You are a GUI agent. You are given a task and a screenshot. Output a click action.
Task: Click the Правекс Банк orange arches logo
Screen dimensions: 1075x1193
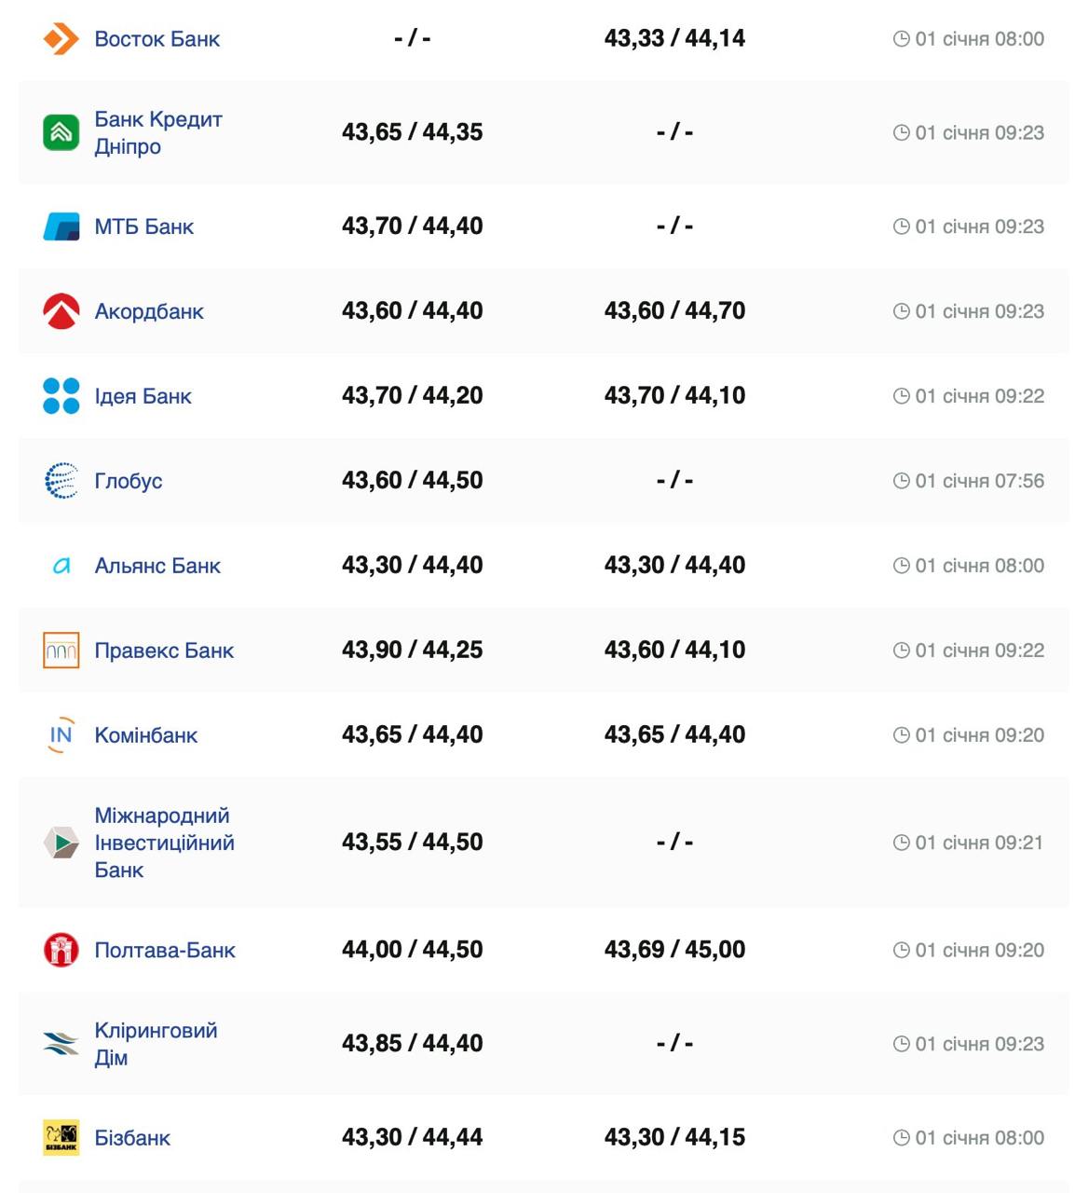61,651
